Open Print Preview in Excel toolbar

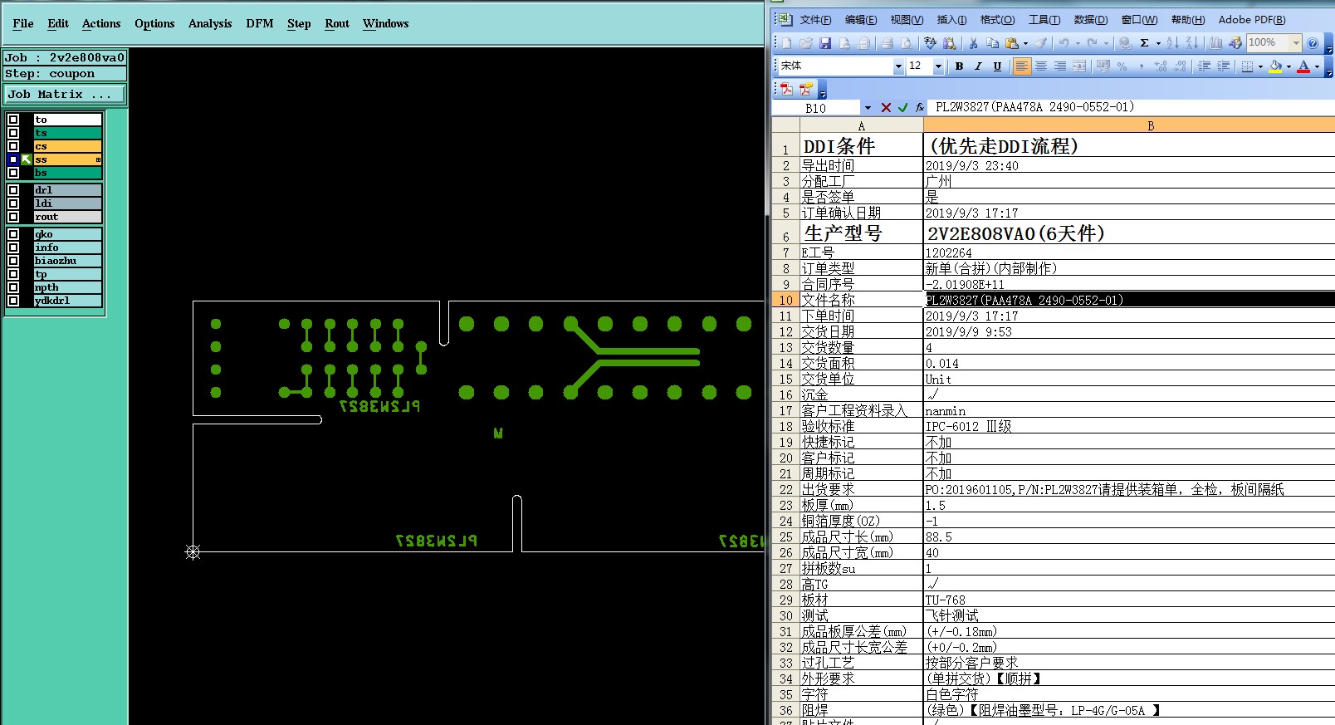click(x=906, y=43)
